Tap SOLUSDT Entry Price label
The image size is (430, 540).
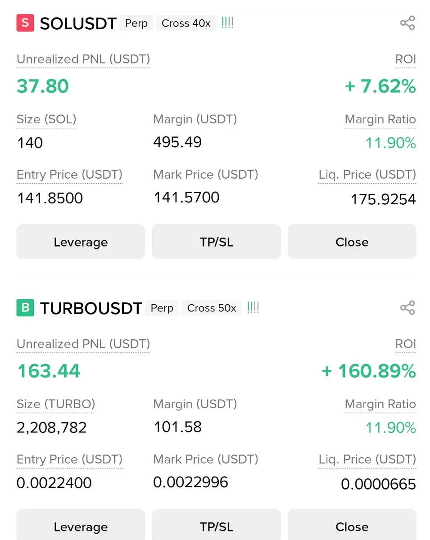pyautogui.click(x=70, y=175)
